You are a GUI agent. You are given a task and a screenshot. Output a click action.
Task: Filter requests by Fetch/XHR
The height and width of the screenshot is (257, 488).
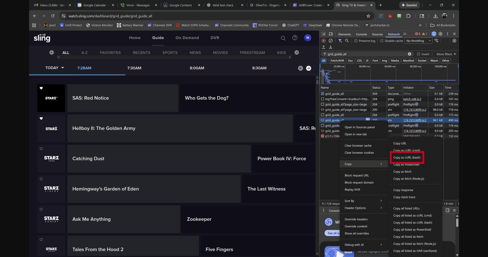coord(337,61)
